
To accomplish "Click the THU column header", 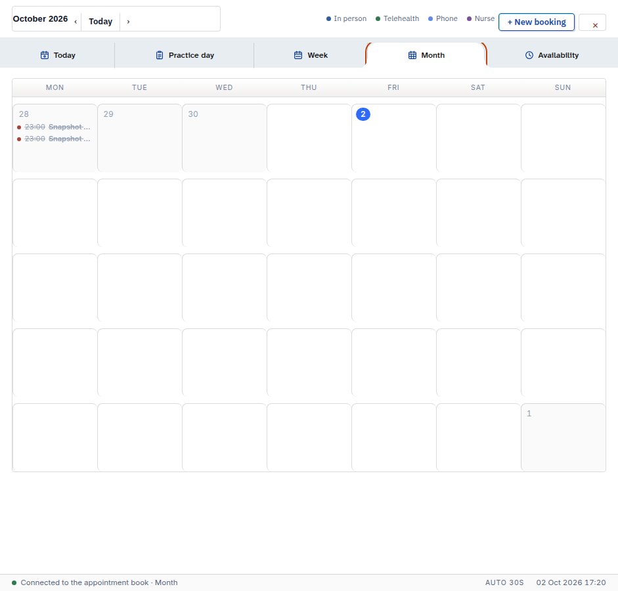I will [x=309, y=87].
